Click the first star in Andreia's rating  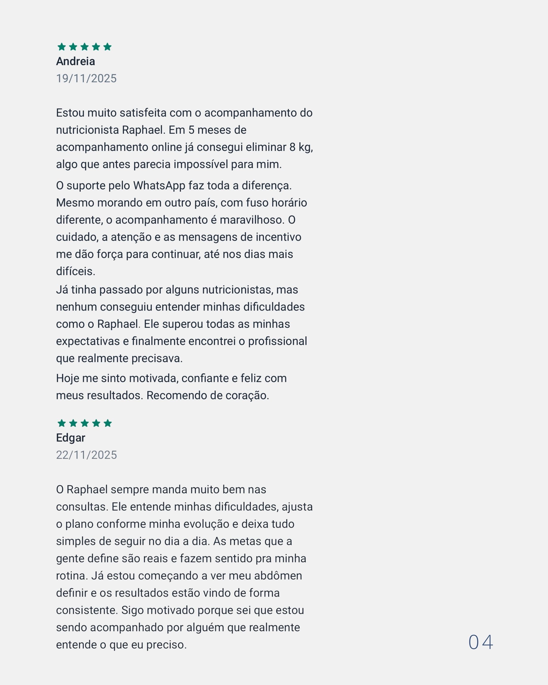[62, 47]
